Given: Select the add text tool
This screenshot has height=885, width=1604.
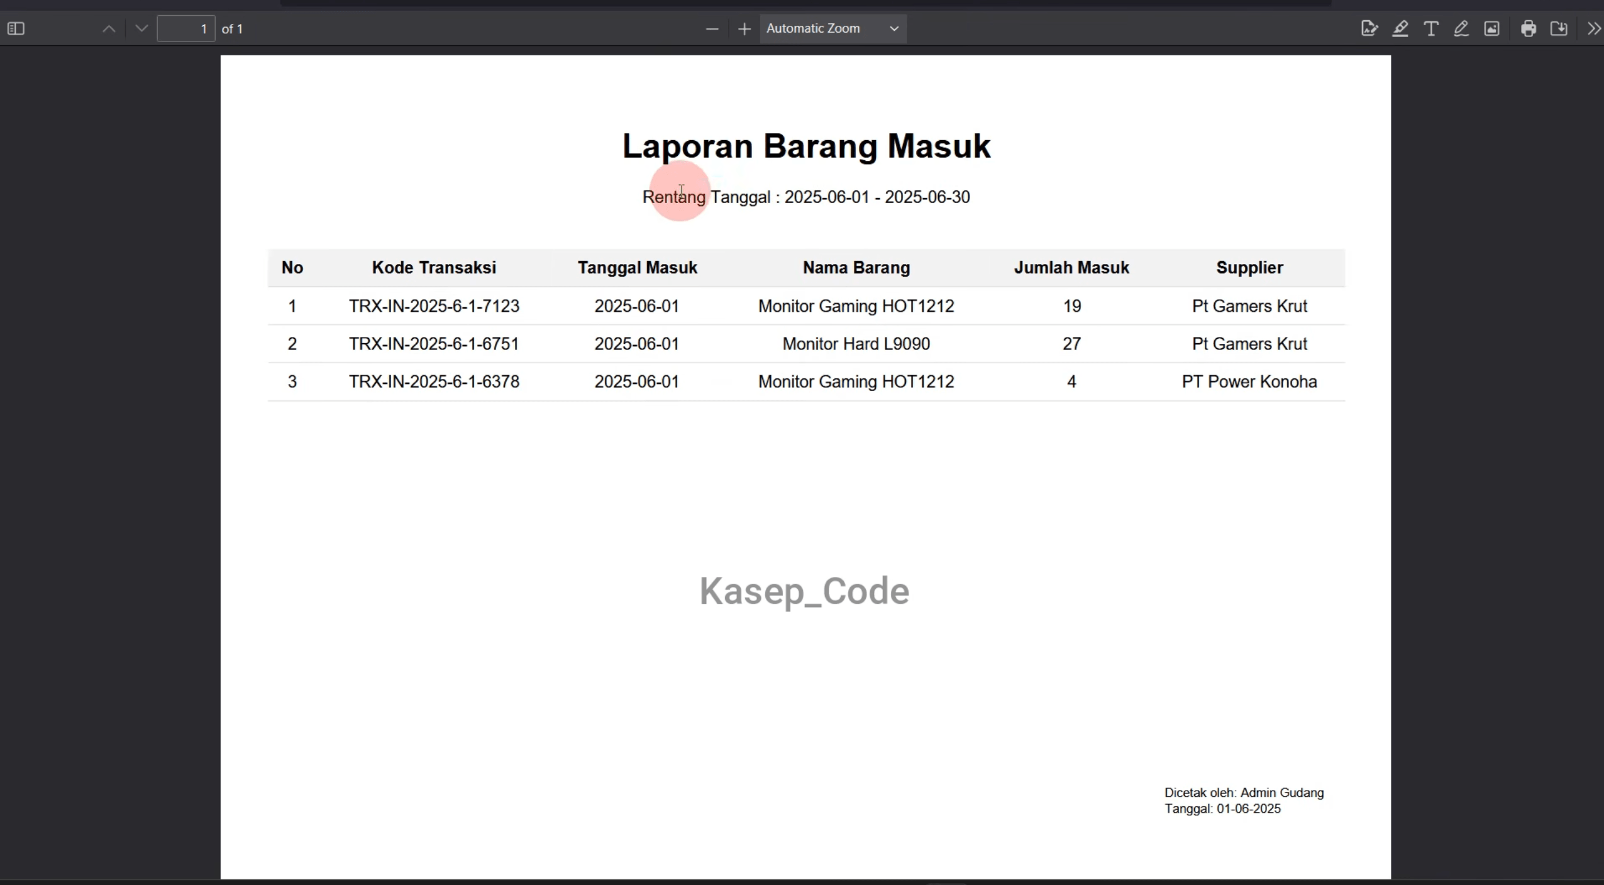Looking at the screenshot, I should [x=1431, y=29].
